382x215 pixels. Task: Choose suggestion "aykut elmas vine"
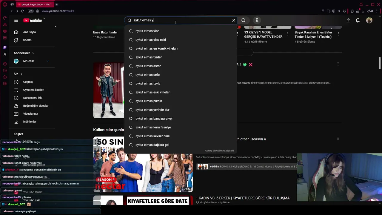(181, 31)
